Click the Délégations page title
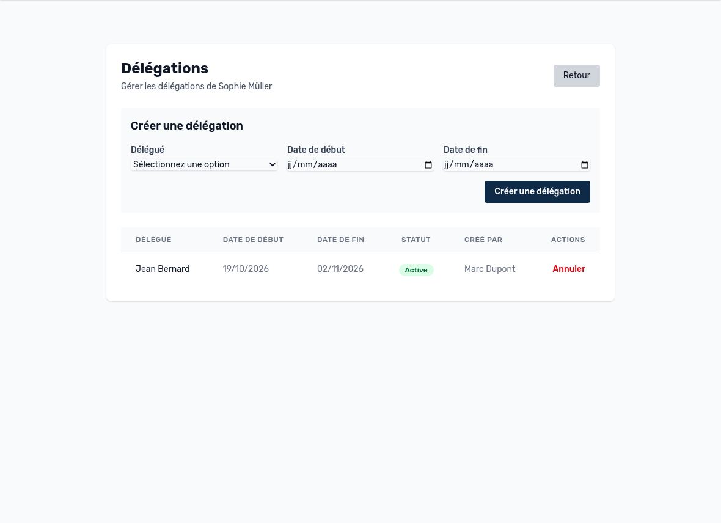 pos(164,68)
